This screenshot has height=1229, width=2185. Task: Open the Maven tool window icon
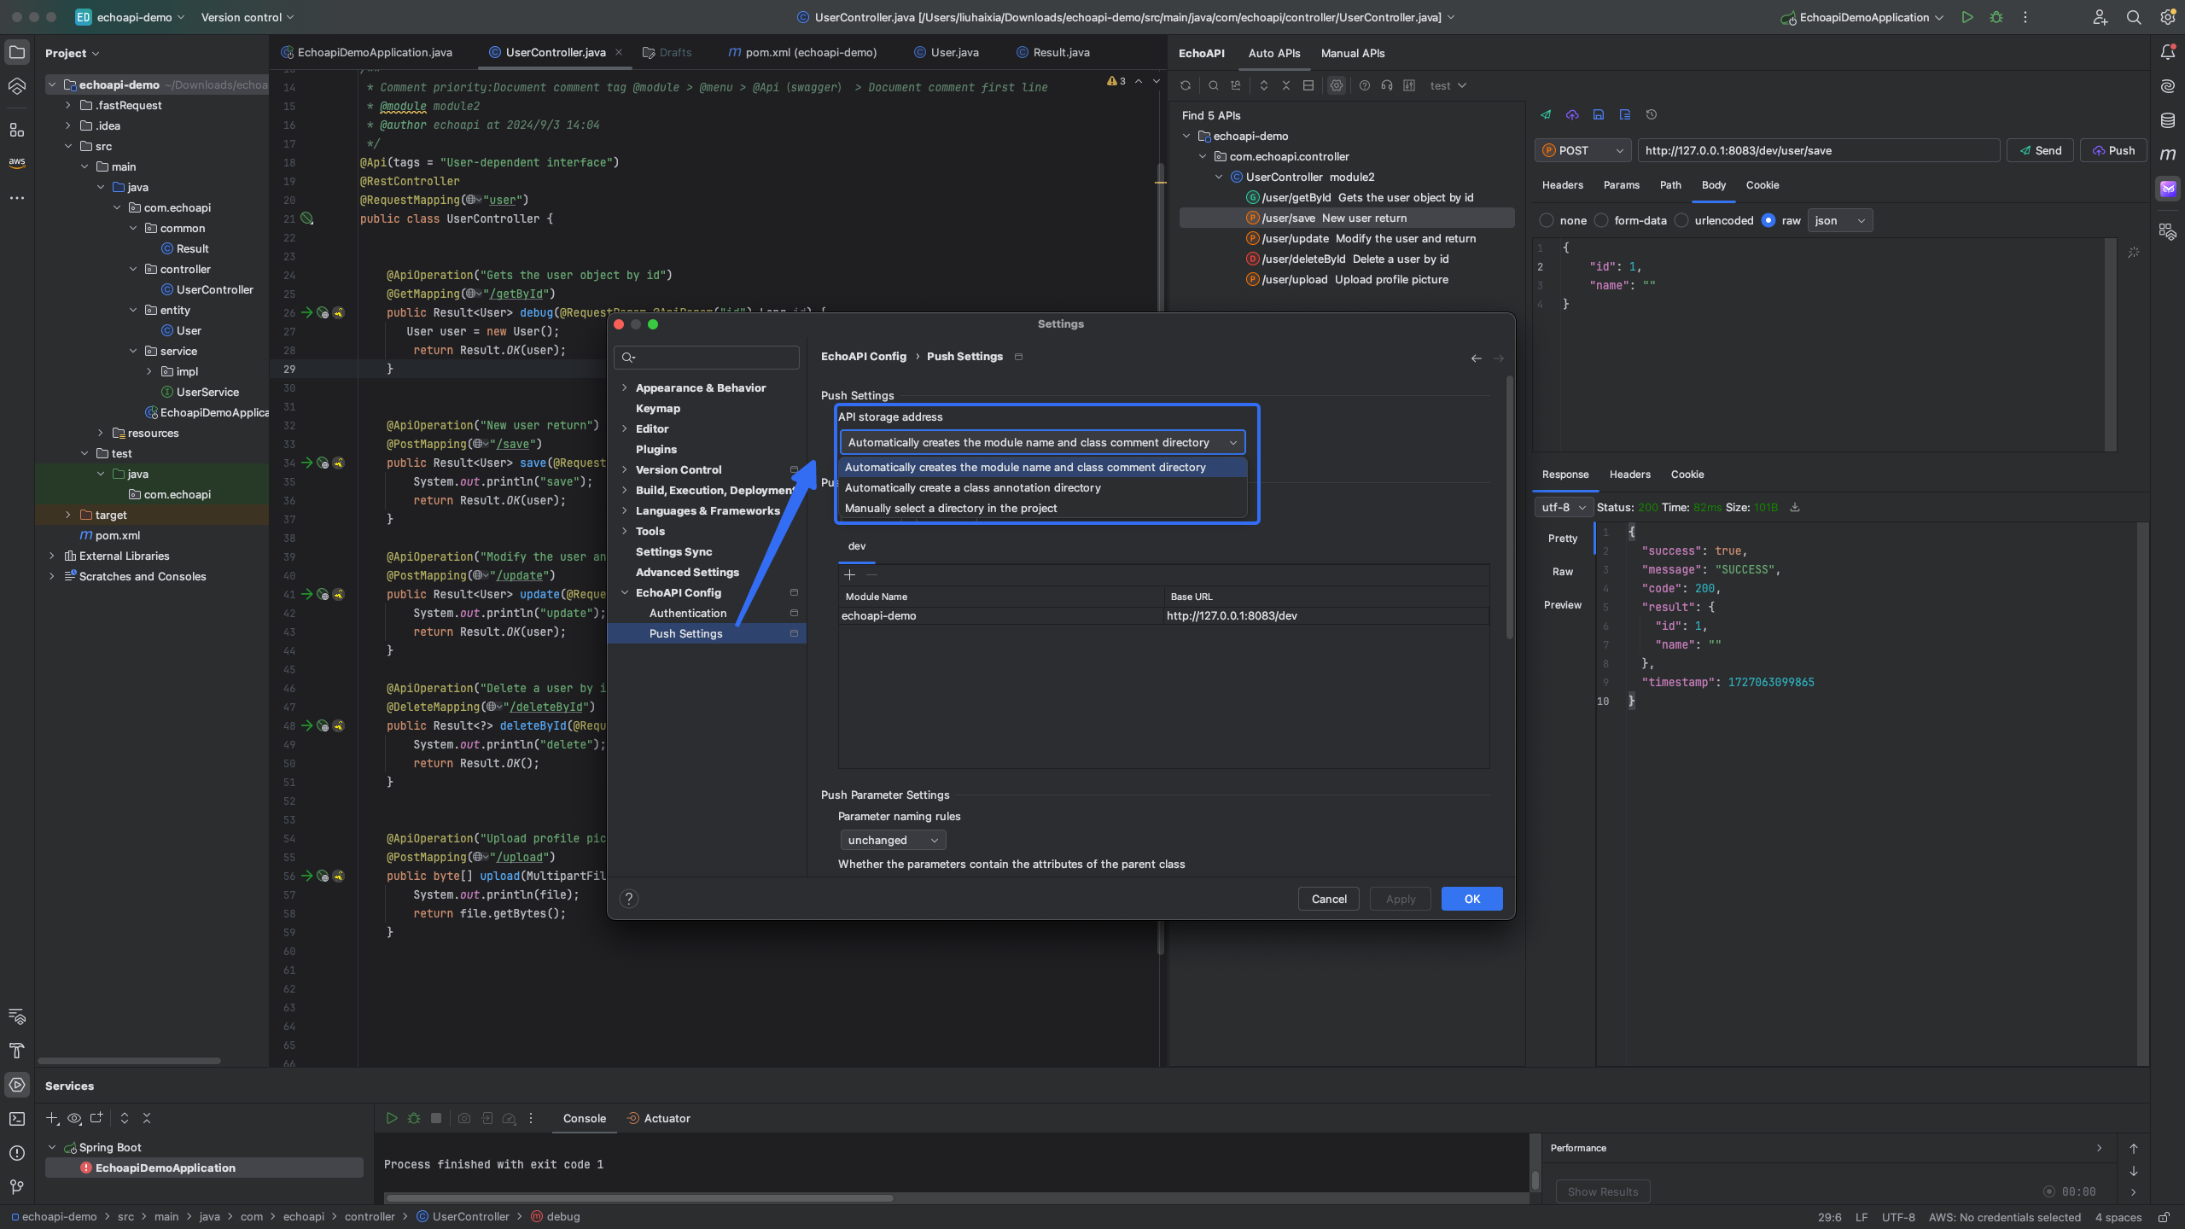2167,154
